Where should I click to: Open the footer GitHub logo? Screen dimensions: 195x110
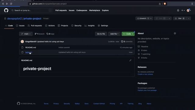tap(19, 104)
